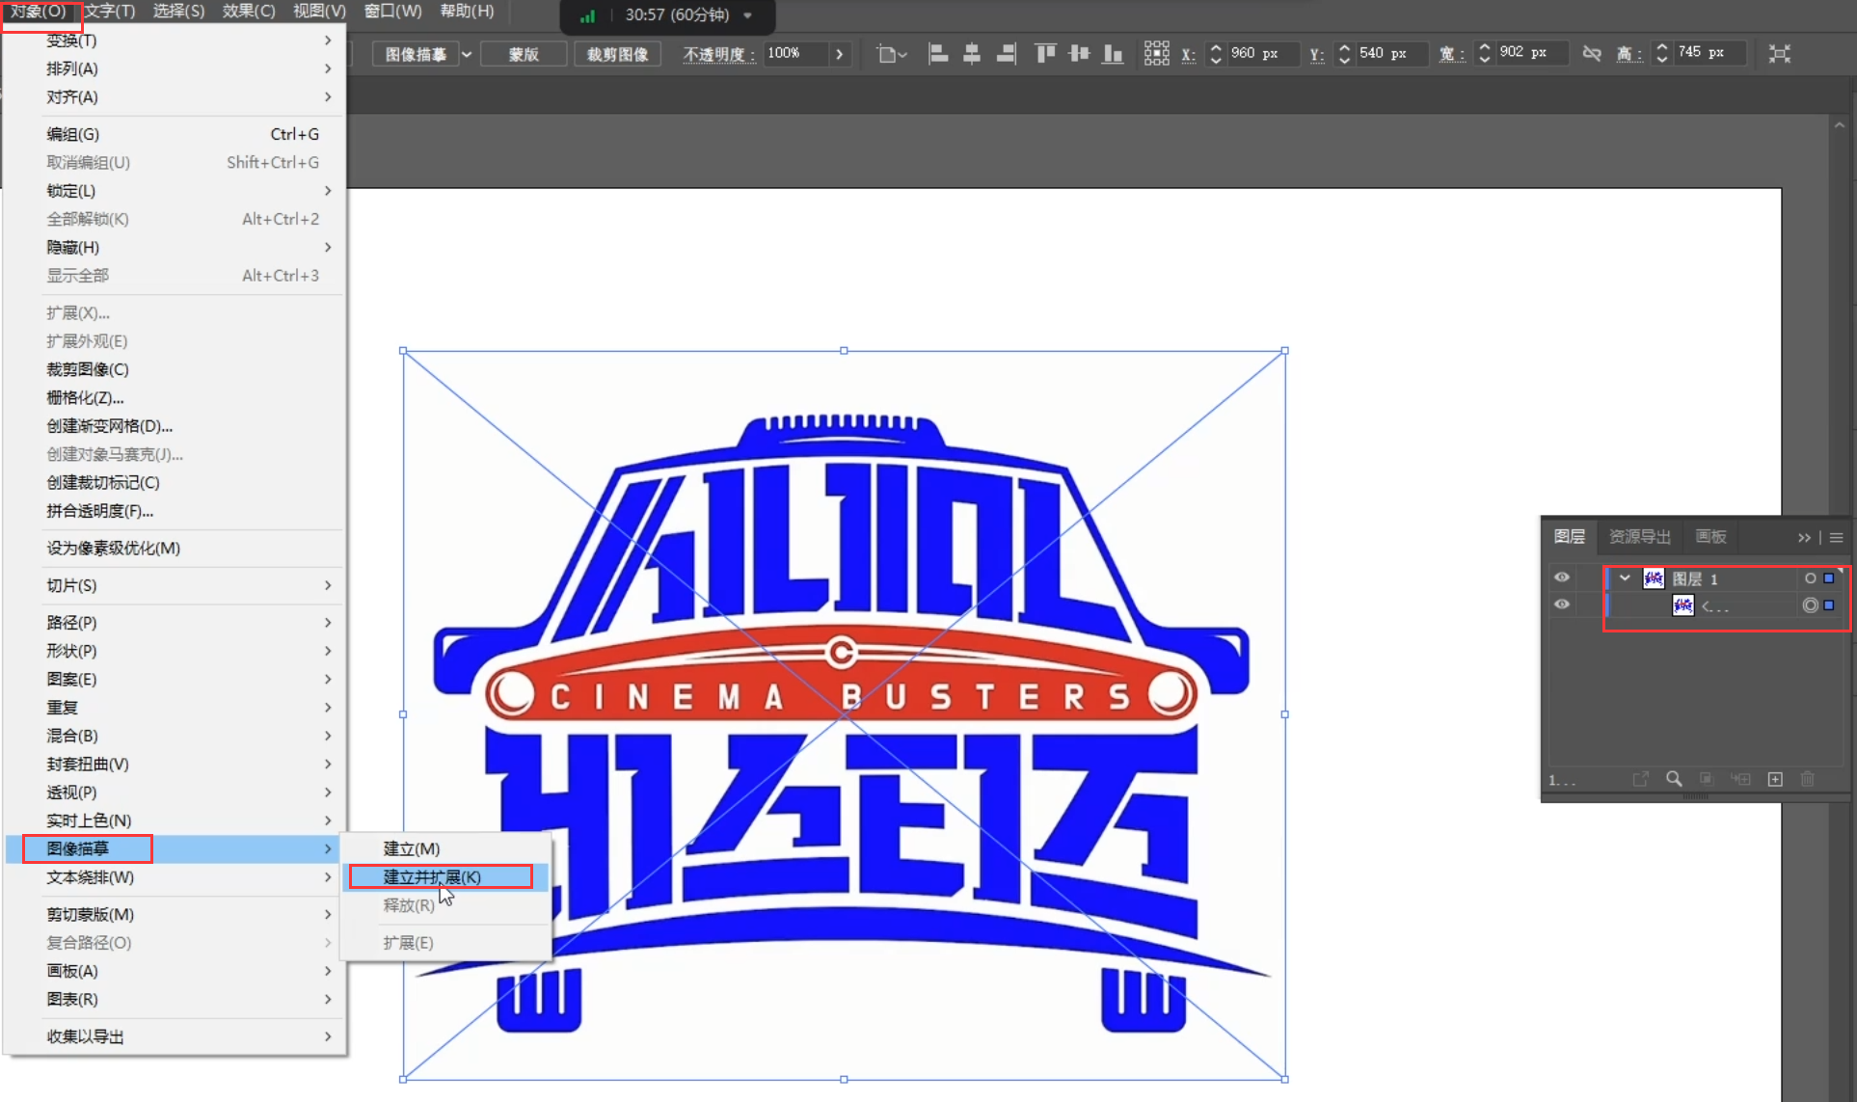Image resolution: width=1857 pixels, height=1102 pixels.
Task: Switch to the 资源导出 tab
Action: (1639, 537)
